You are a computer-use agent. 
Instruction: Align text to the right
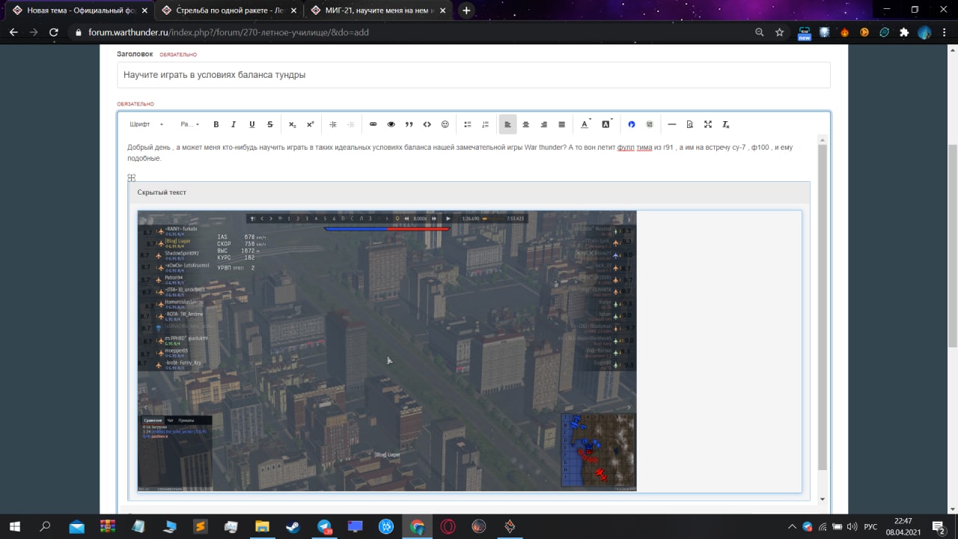tap(544, 124)
